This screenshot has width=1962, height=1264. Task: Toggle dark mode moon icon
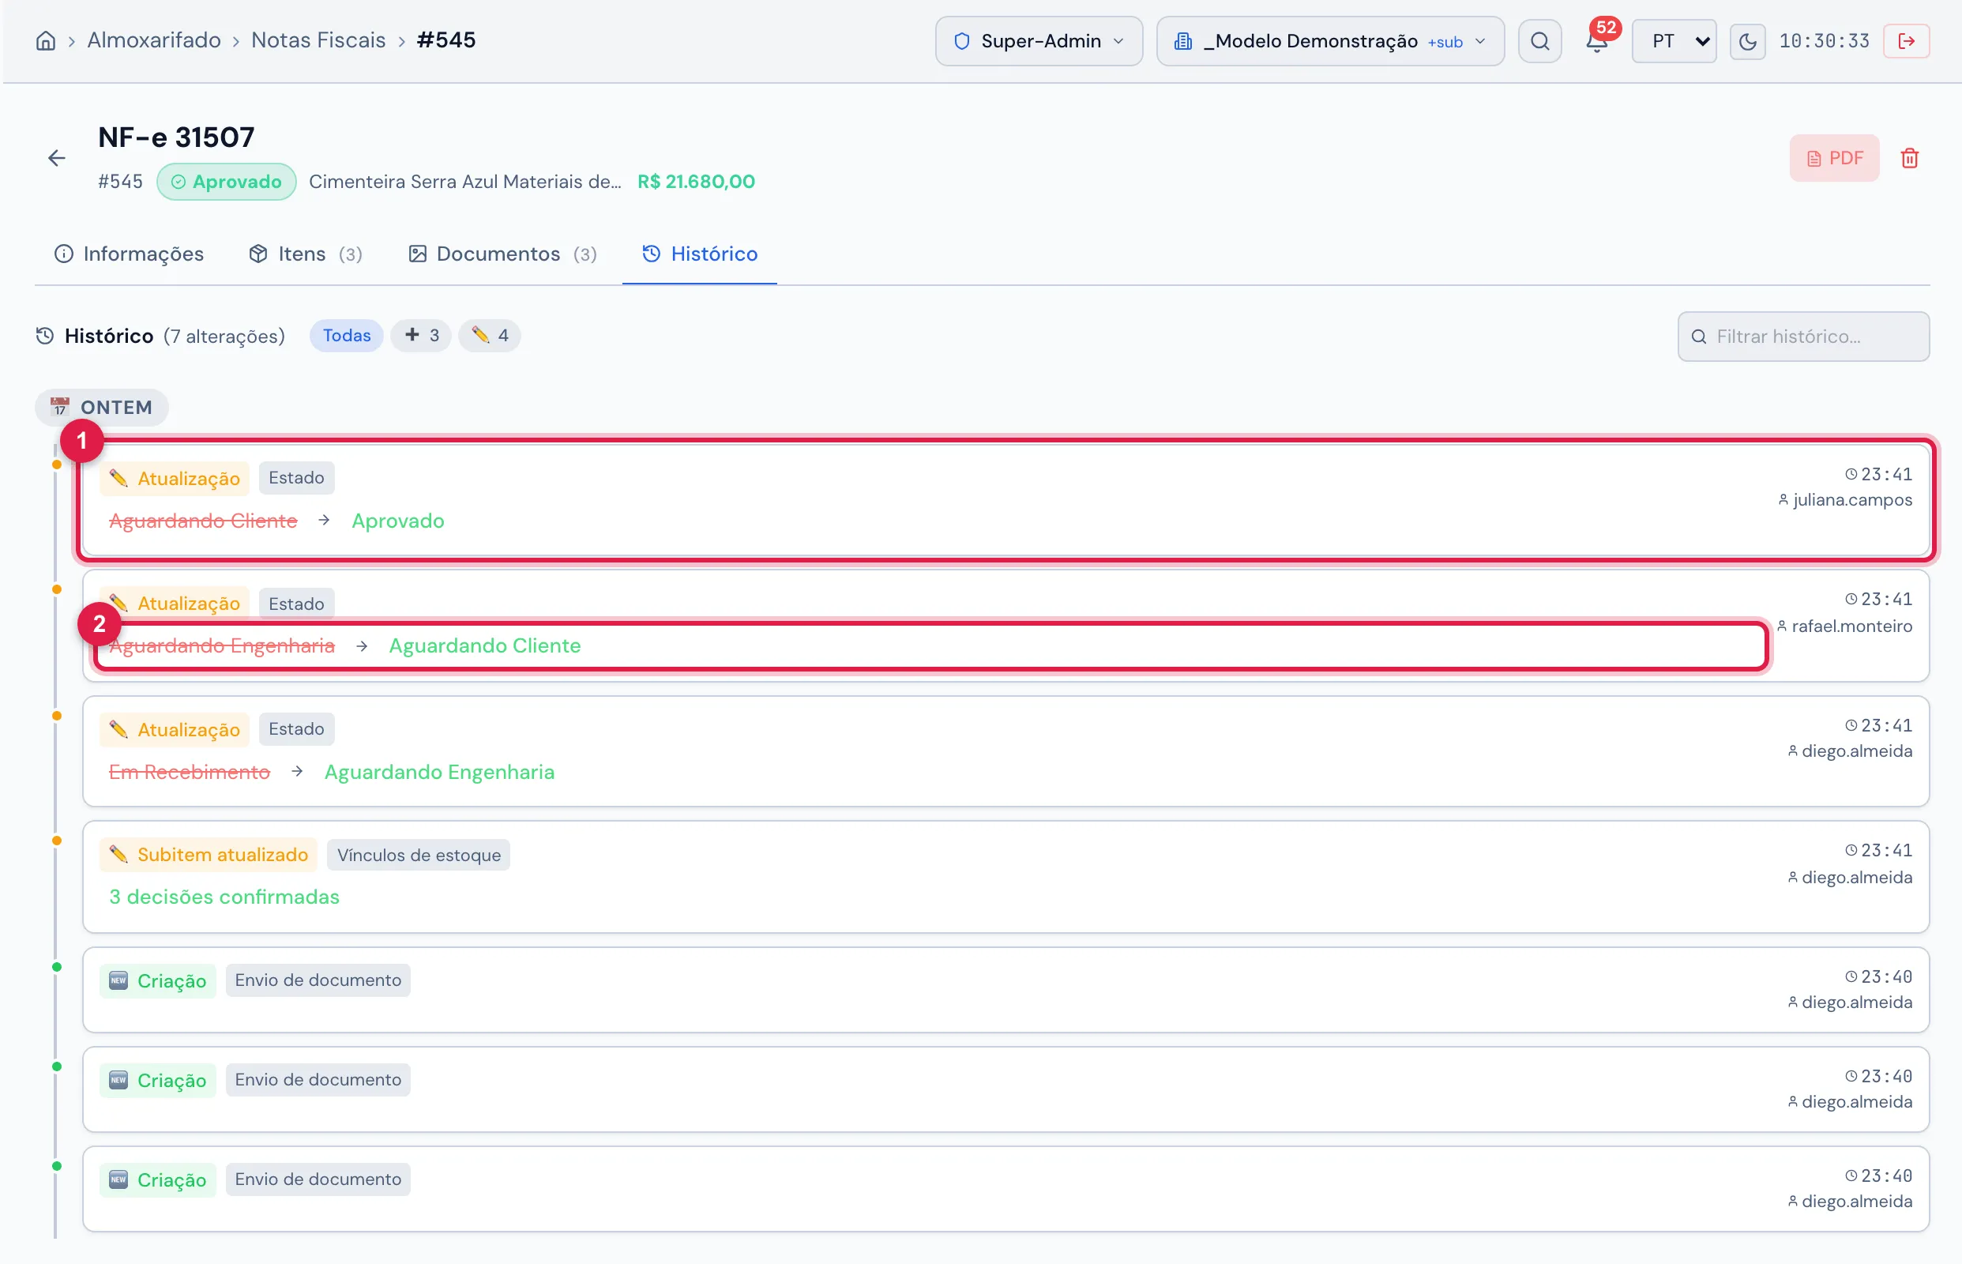pyautogui.click(x=1747, y=41)
